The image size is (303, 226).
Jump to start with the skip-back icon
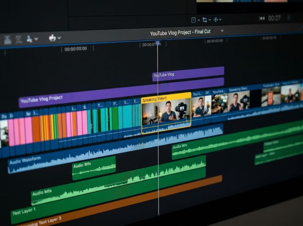pos(262,18)
